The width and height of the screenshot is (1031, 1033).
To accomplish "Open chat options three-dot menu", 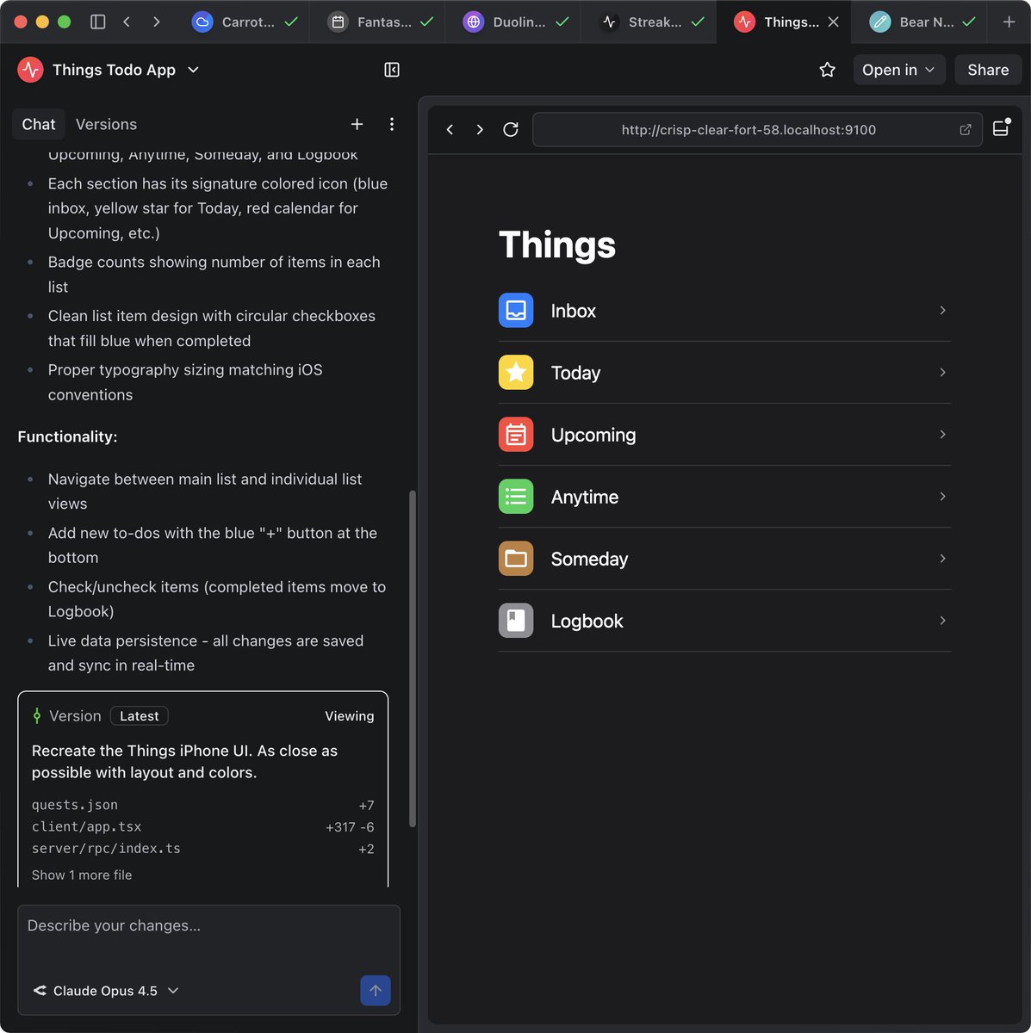I will coord(392,124).
